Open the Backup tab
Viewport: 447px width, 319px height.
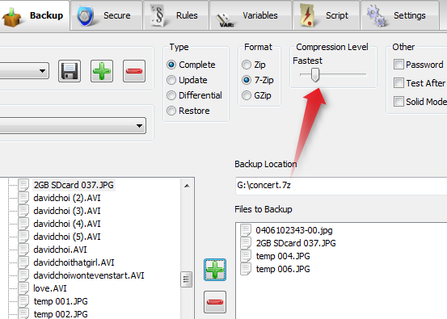pos(34,15)
